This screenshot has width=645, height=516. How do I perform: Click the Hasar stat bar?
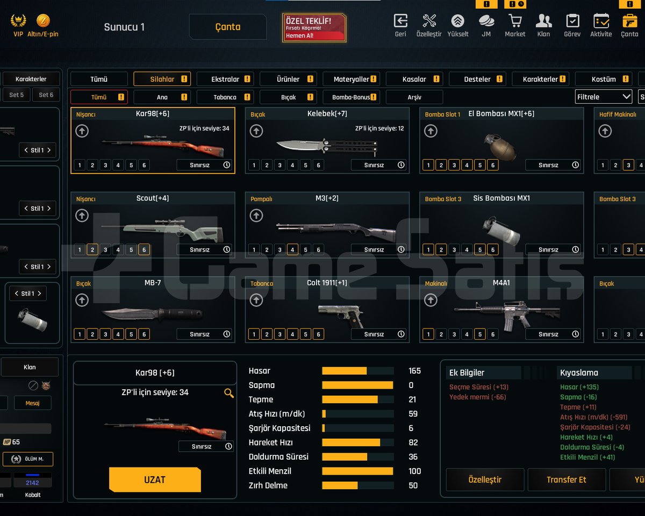coord(358,371)
